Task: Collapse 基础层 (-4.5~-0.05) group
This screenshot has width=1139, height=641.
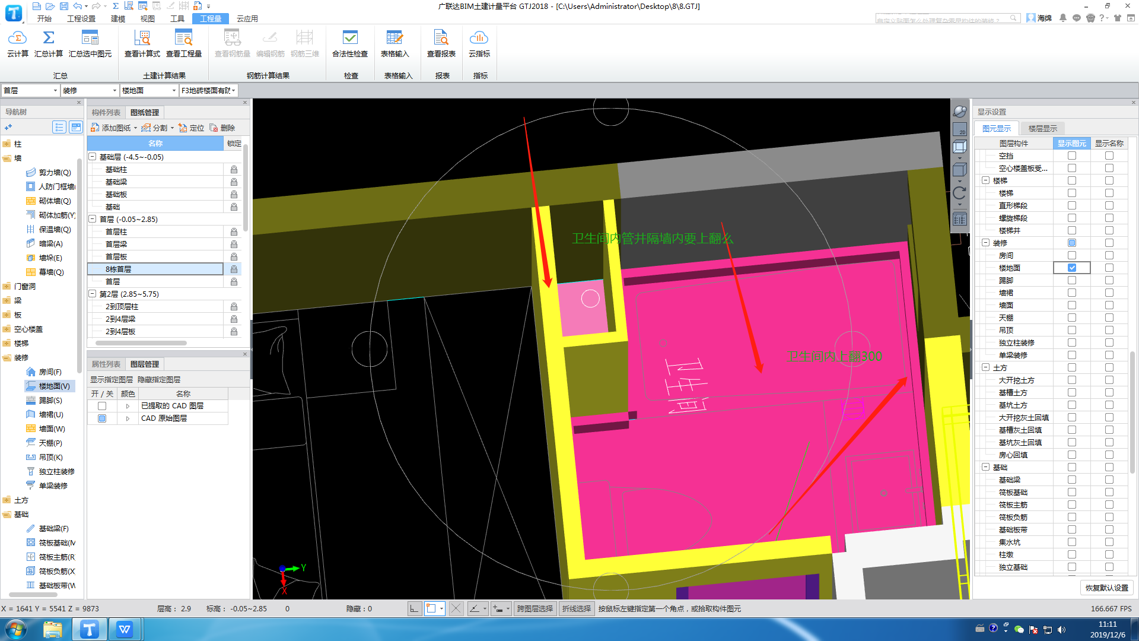Action: point(93,157)
